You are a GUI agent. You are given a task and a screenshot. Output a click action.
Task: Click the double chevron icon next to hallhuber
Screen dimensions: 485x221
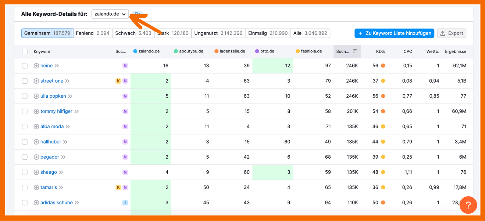click(x=65, y=142)
